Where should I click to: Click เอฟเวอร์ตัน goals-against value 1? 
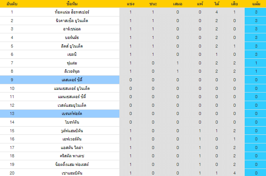pyautogui.click(x=234, y=139)
